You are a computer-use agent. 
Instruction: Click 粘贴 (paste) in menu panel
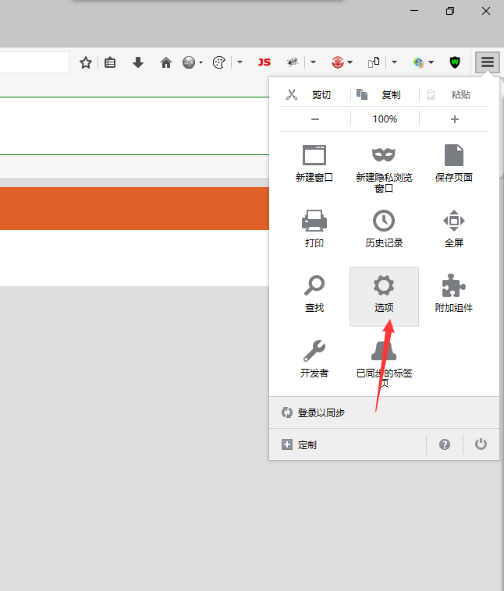(454, 94)
